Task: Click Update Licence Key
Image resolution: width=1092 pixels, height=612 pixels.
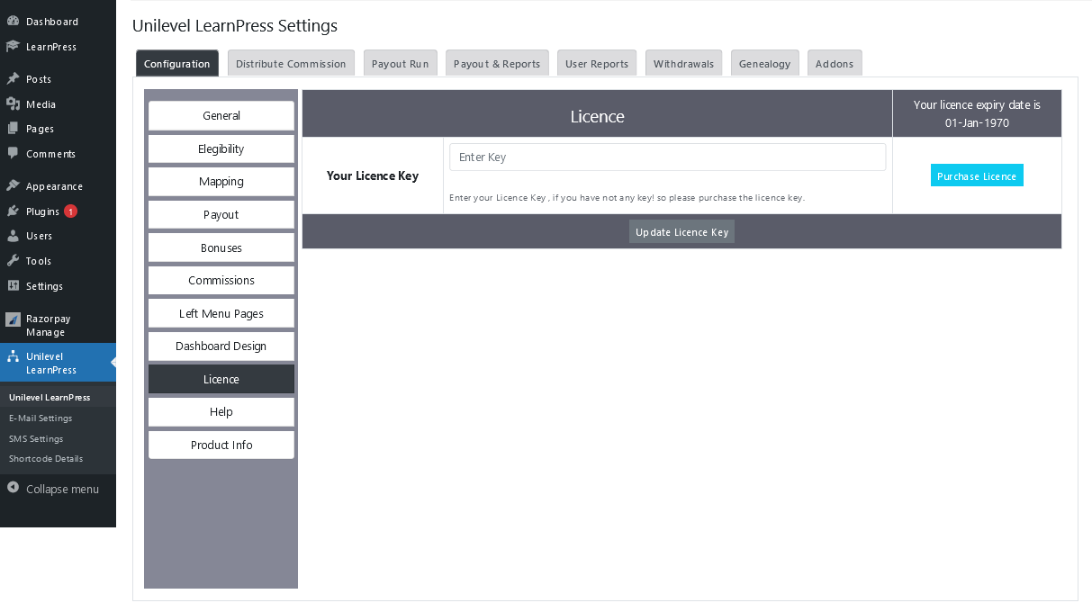Action: tap(681, 231)
